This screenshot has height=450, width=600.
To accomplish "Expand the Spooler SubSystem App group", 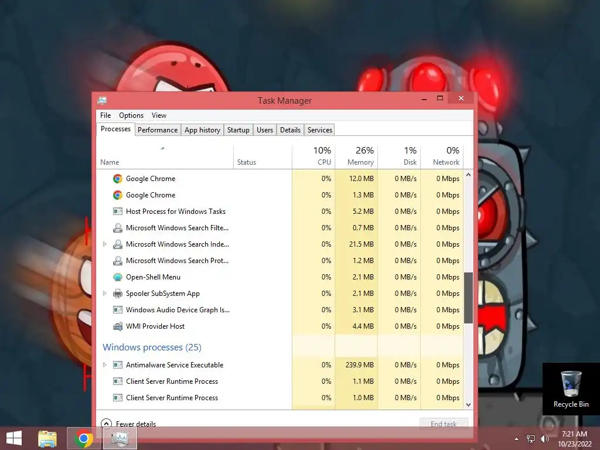I will [104, 294].
